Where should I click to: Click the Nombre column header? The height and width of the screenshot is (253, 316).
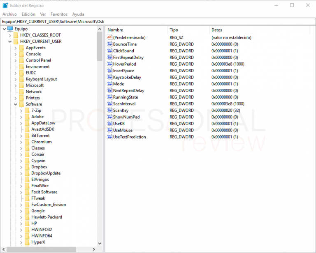(136, 30)
